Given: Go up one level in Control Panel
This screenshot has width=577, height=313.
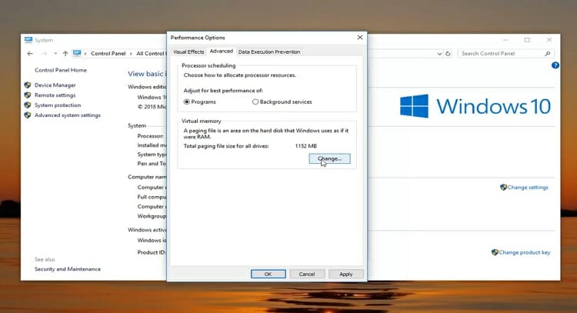Looking at the screenshot, I should pos(65,53).
